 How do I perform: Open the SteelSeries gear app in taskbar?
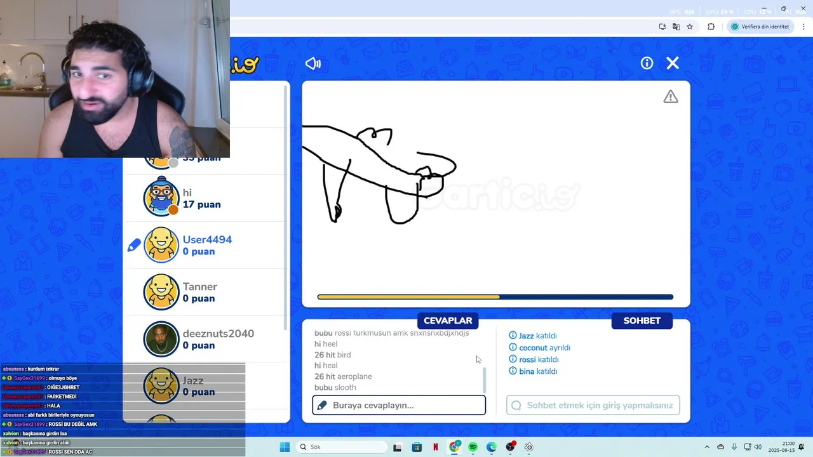529,447
